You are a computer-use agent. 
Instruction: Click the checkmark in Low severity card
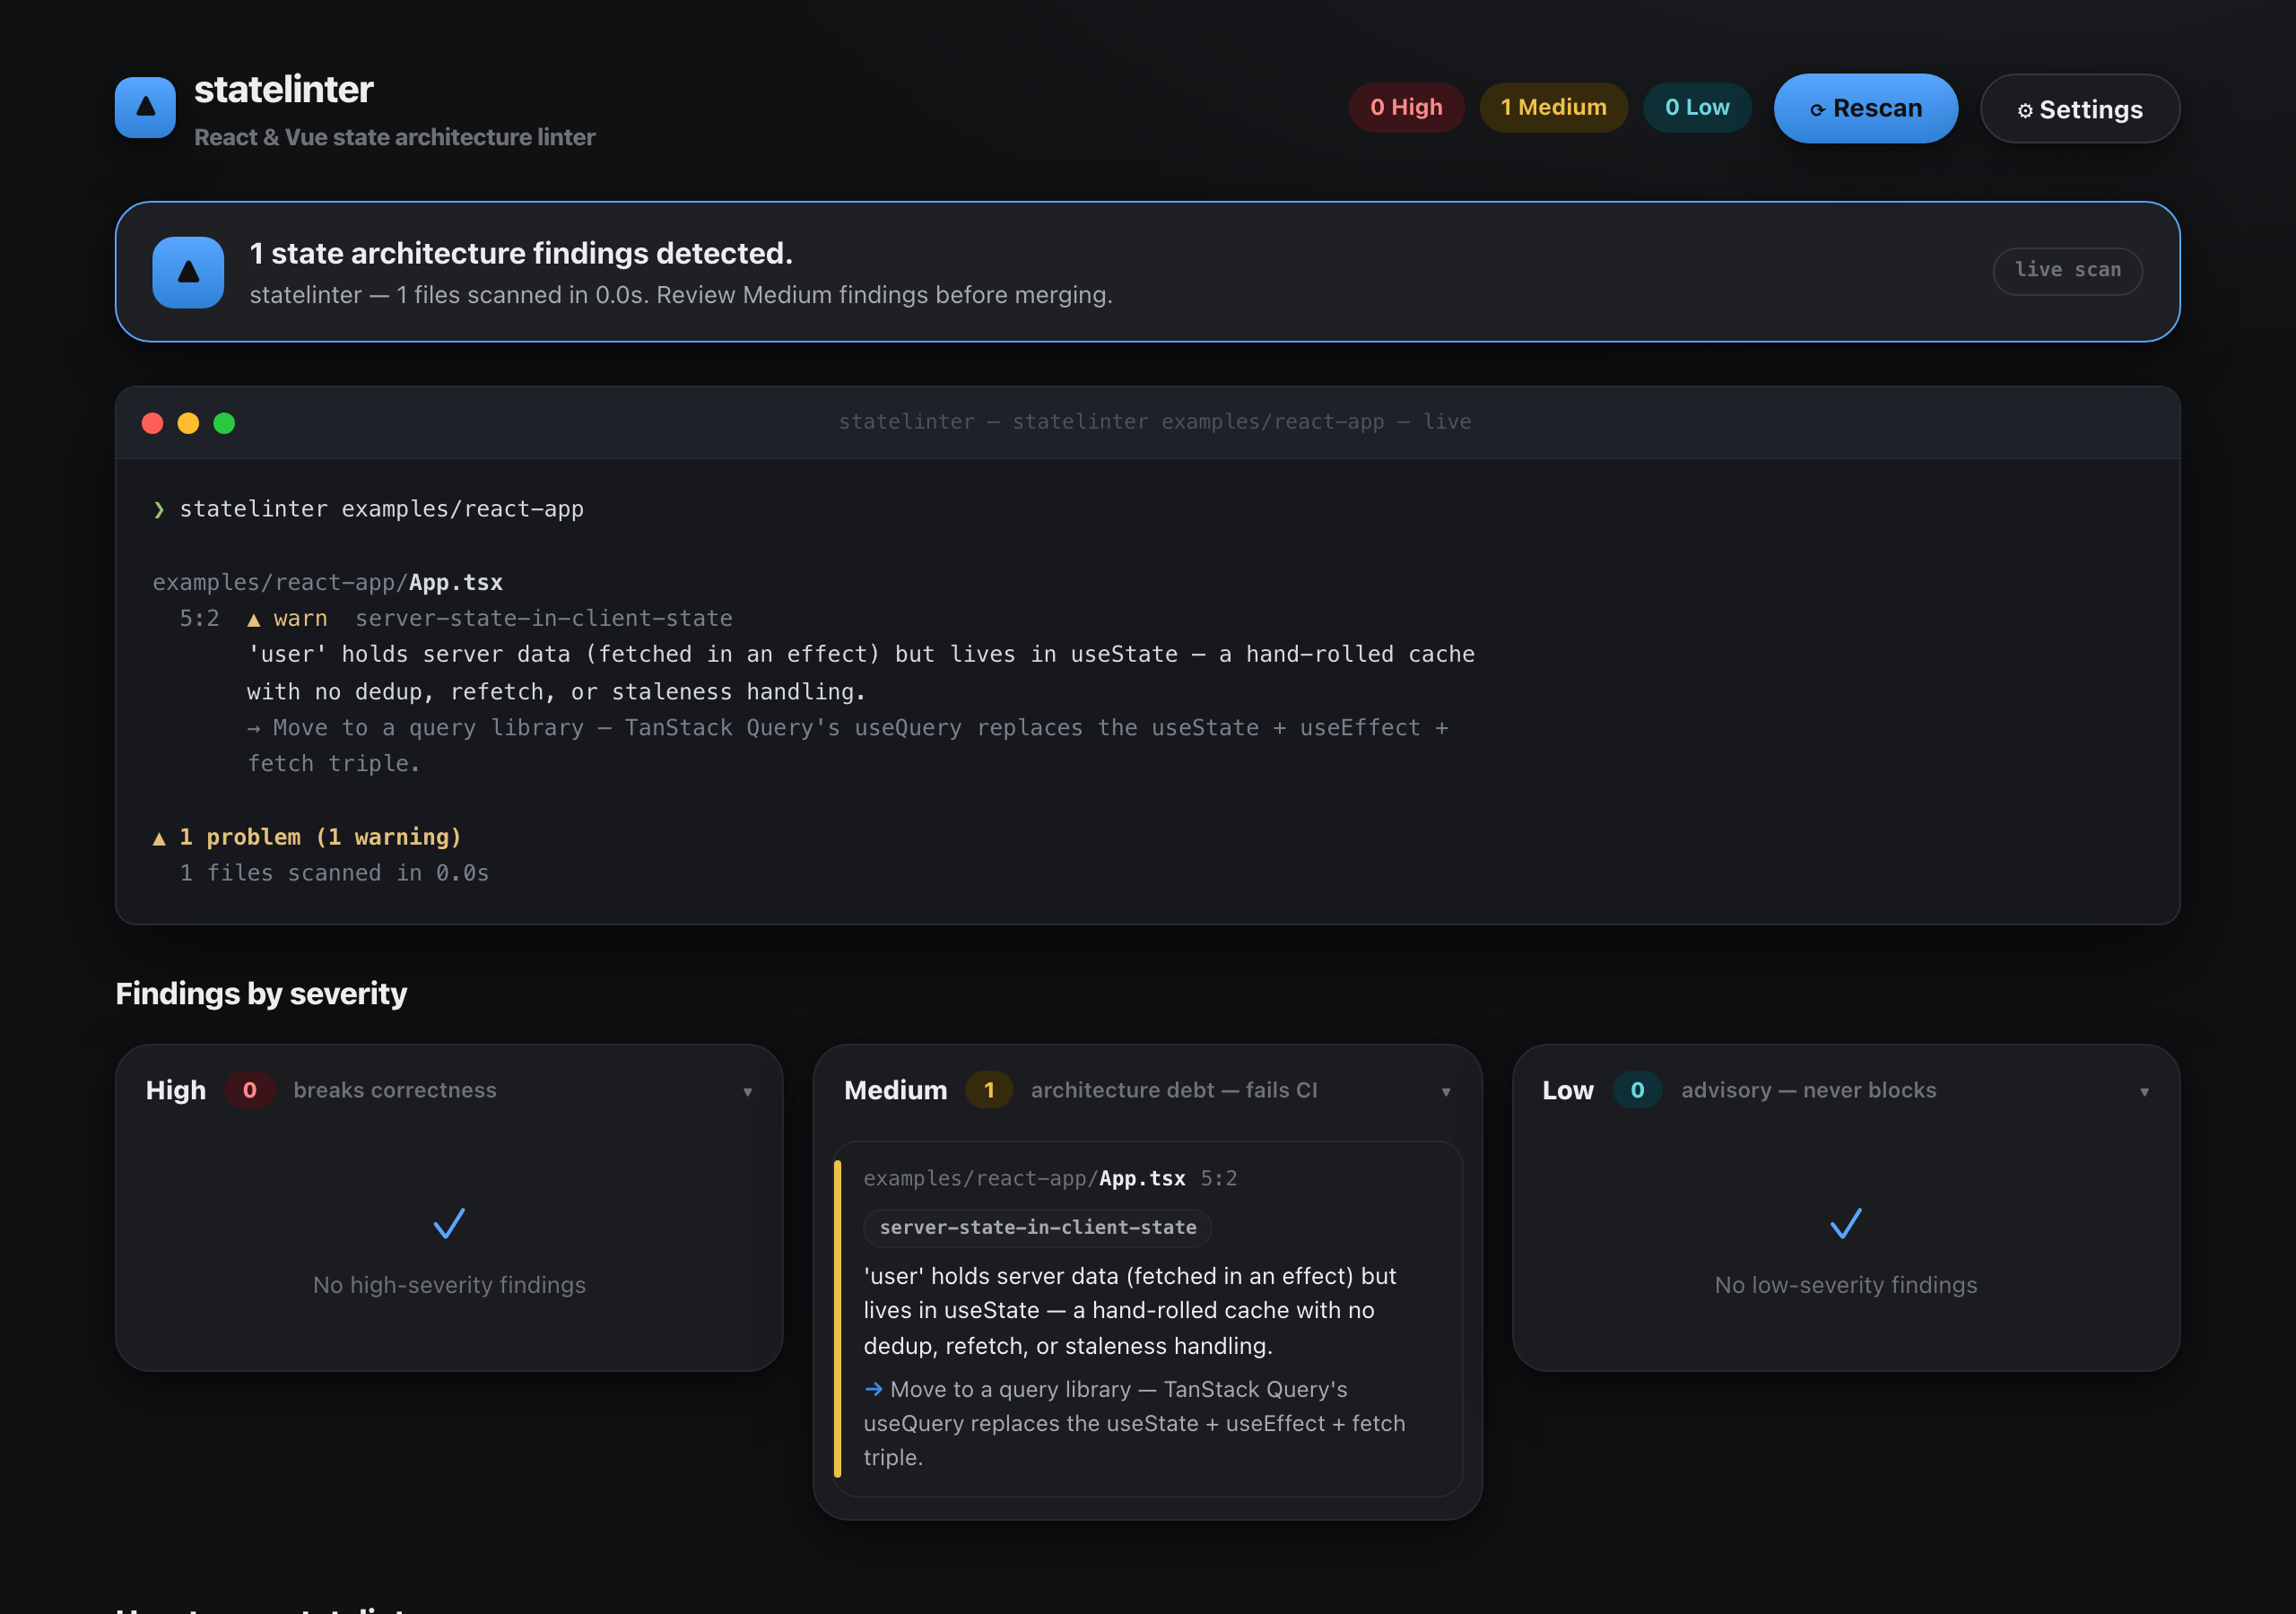[x=1845, y=1223]
